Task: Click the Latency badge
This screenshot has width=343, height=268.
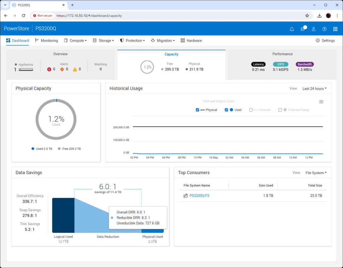Action: 258,64
